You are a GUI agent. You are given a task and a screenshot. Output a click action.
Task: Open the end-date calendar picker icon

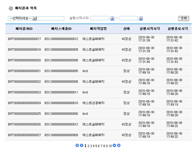pyautogui.click(x=141, y=18)
